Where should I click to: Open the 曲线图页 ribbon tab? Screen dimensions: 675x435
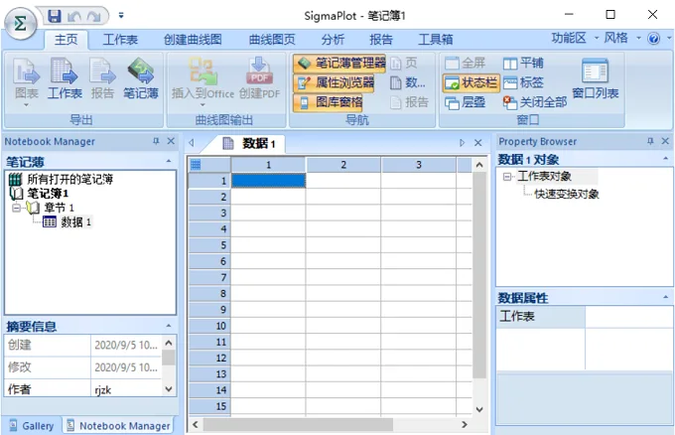[x=272, y=40]
